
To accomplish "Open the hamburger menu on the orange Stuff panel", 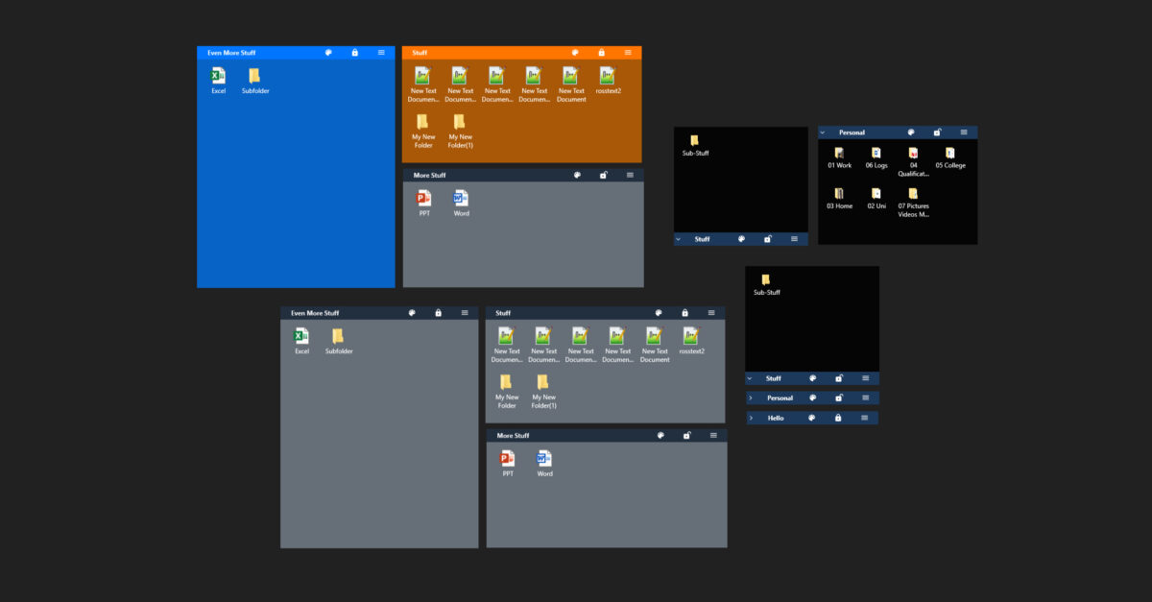I will tap(628, 53).
